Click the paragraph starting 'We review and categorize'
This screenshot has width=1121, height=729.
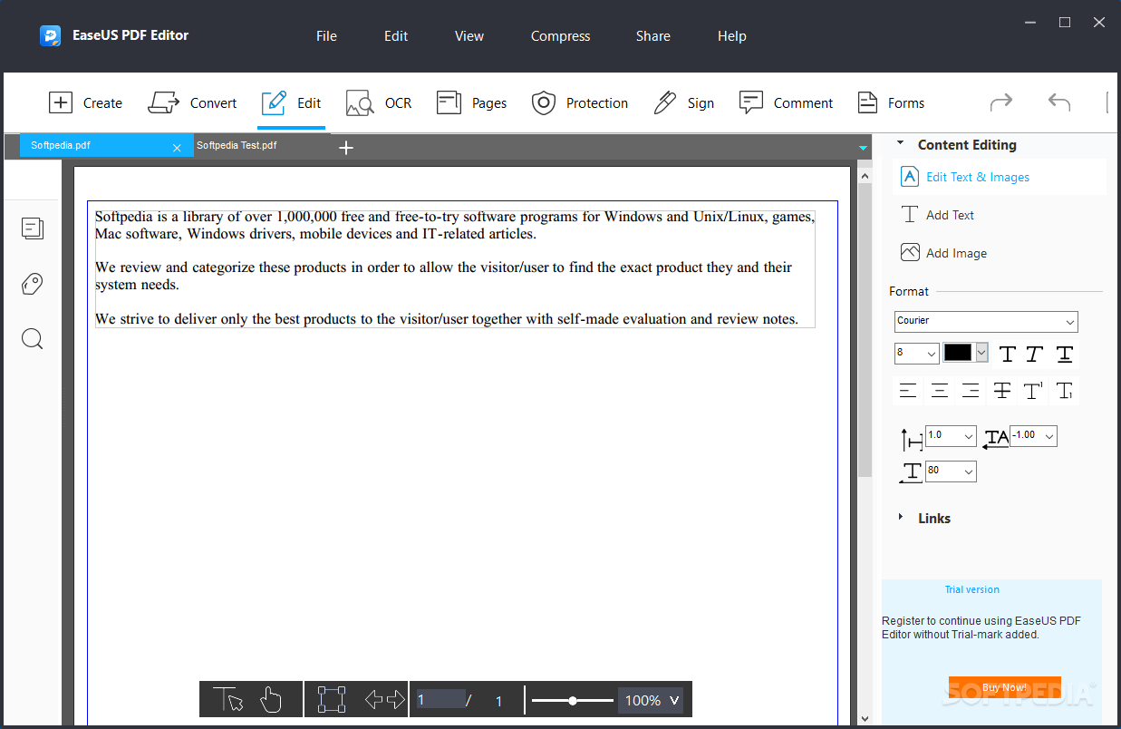(x=443, y=276)
